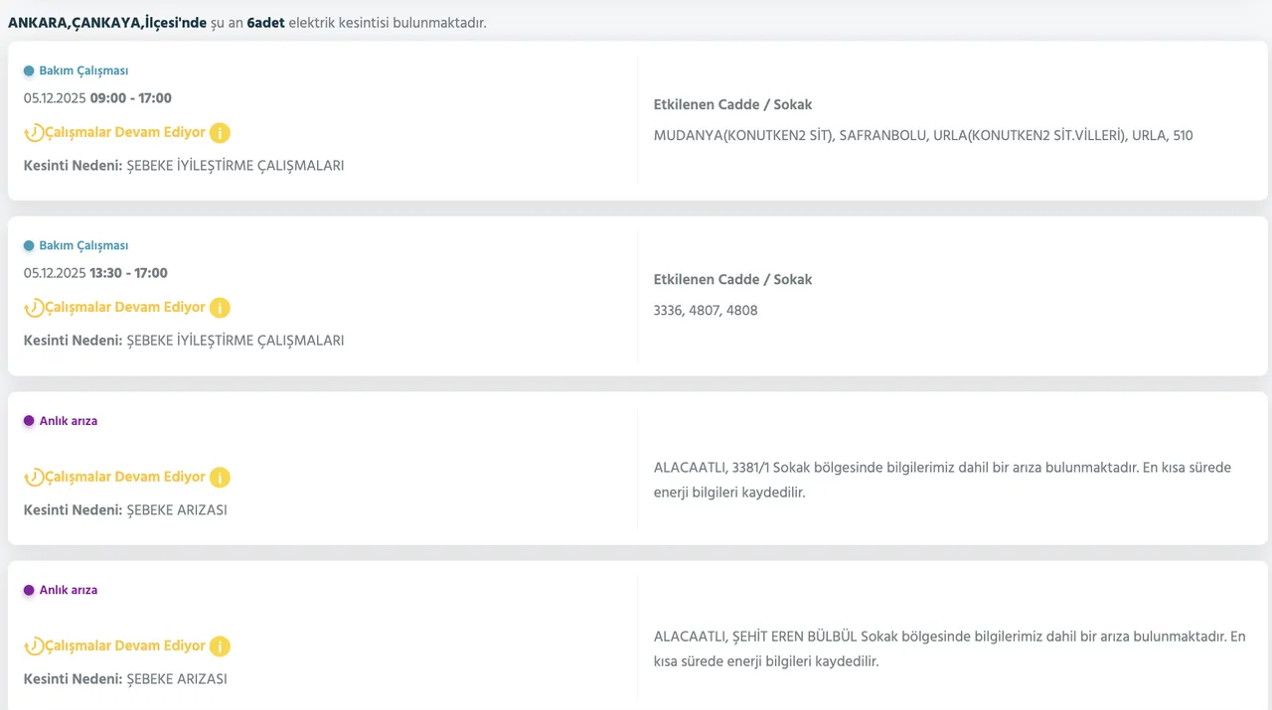Click 'Anlık arıza' label in ŞEHİT EREN BÜLBÜL card
The width and height of the screenshot is (1272, 710).
(69, 590)
